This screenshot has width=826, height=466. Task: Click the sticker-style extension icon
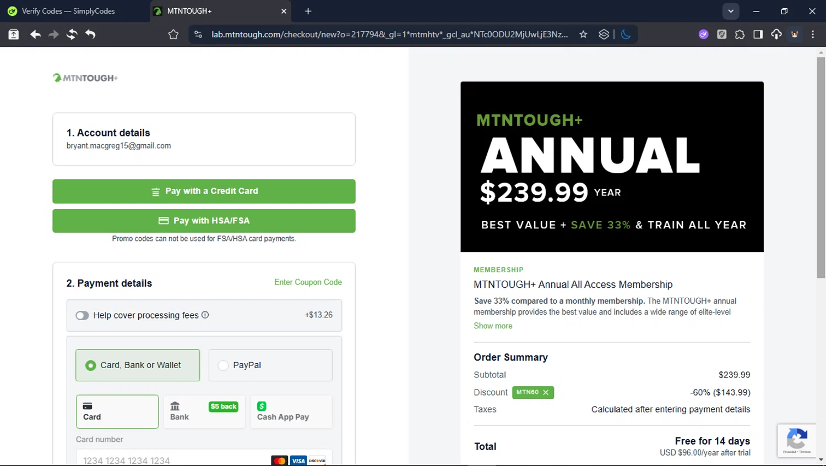(722, 34)
